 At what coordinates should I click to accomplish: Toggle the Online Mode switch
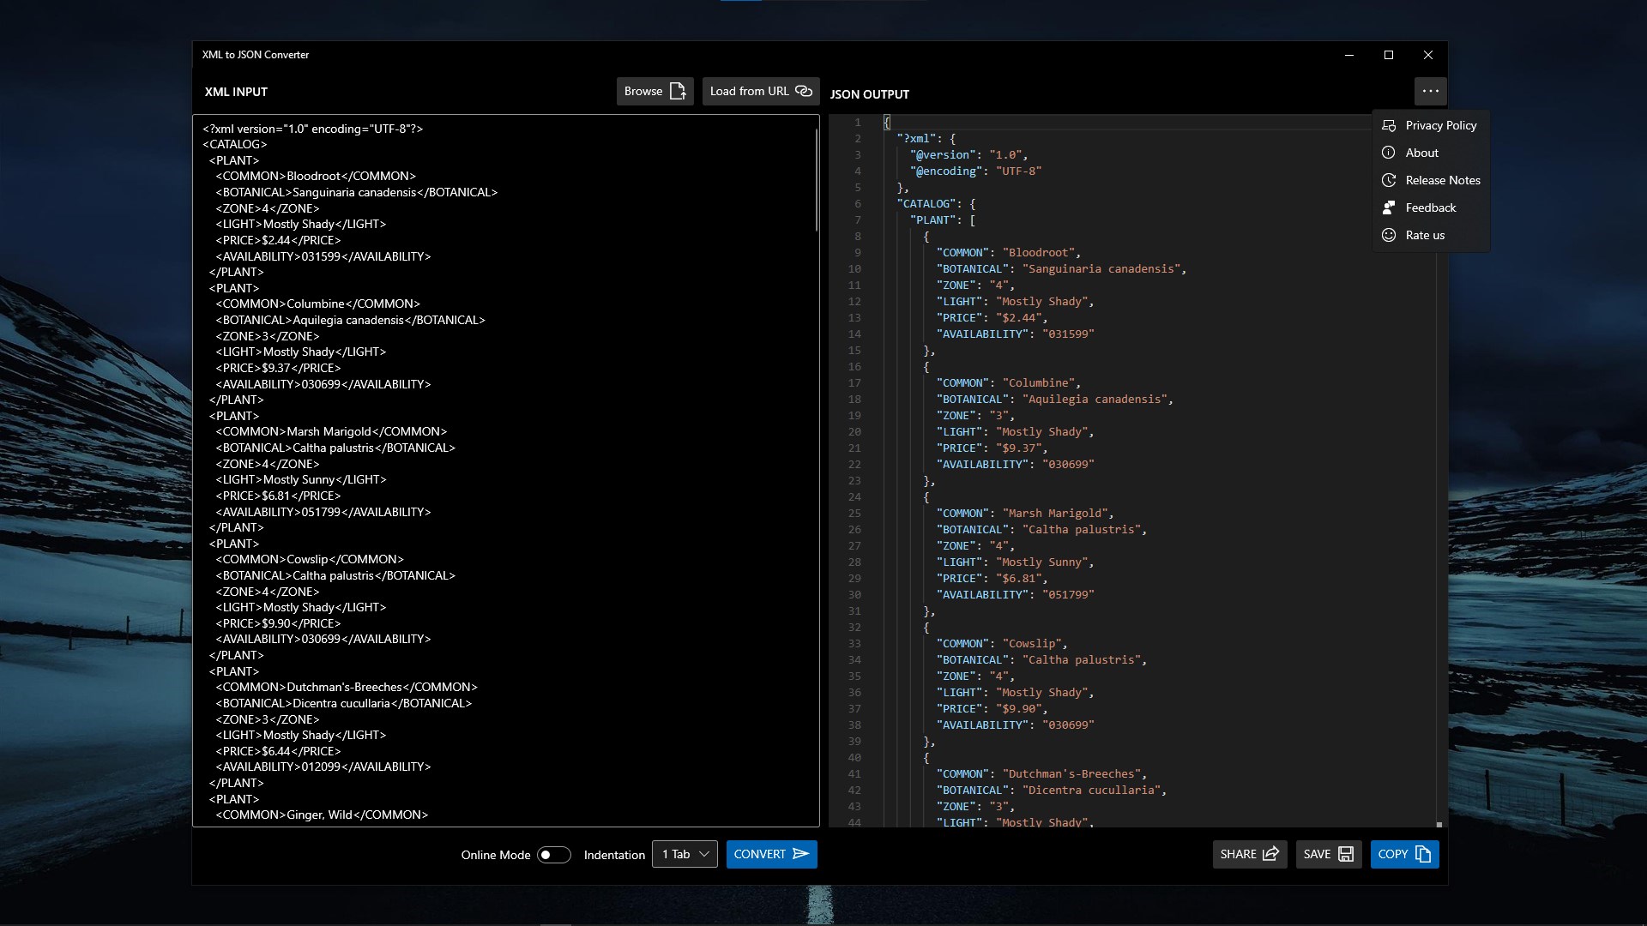pyautogui.click(x=553, y=855)
